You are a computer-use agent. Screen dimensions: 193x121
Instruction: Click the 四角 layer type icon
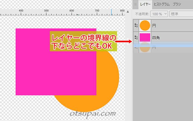click(136, 38)
